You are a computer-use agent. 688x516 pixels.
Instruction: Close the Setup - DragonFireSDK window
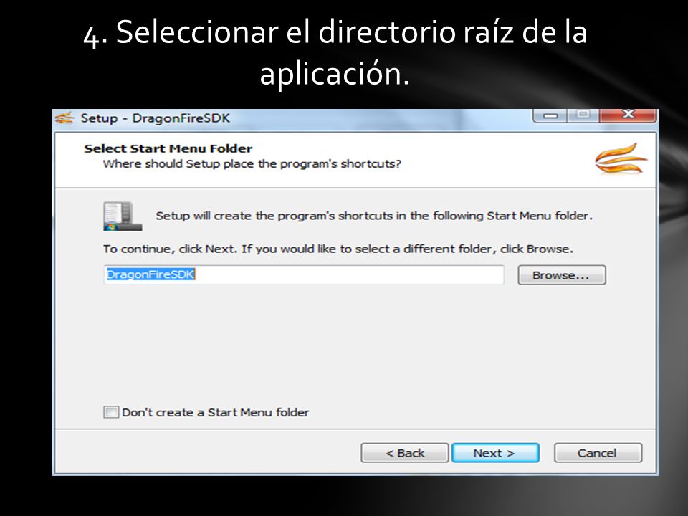point(629,115)
